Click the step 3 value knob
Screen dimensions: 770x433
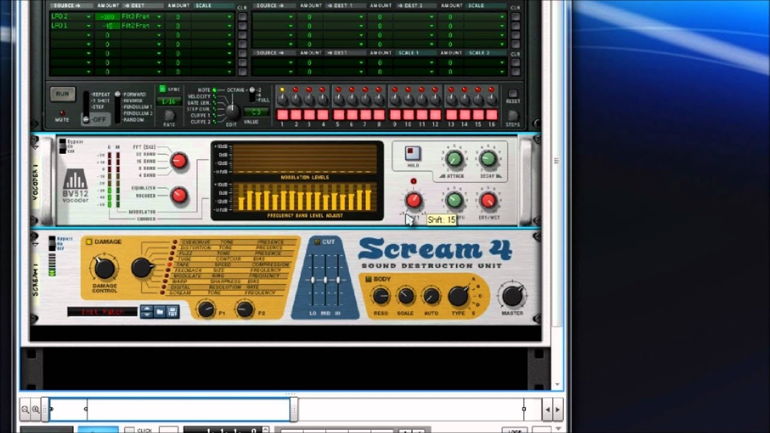pyautogui.click(x=309, y=100)
